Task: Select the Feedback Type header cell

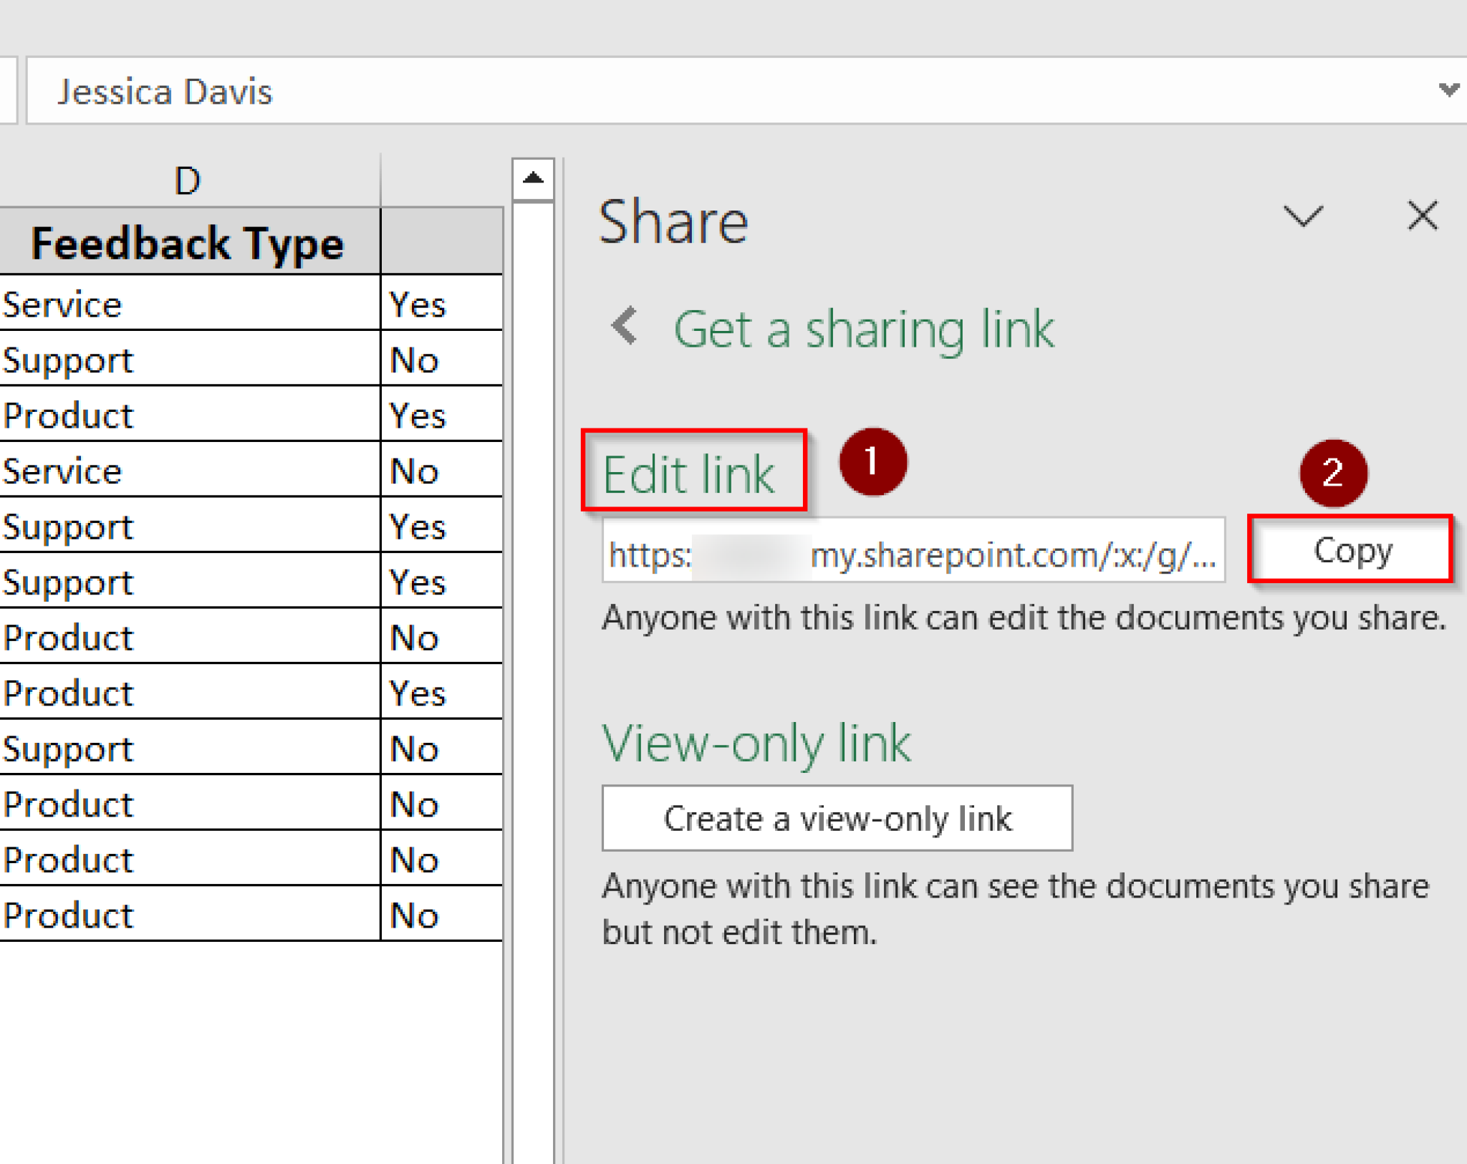Action: (188, 243)
